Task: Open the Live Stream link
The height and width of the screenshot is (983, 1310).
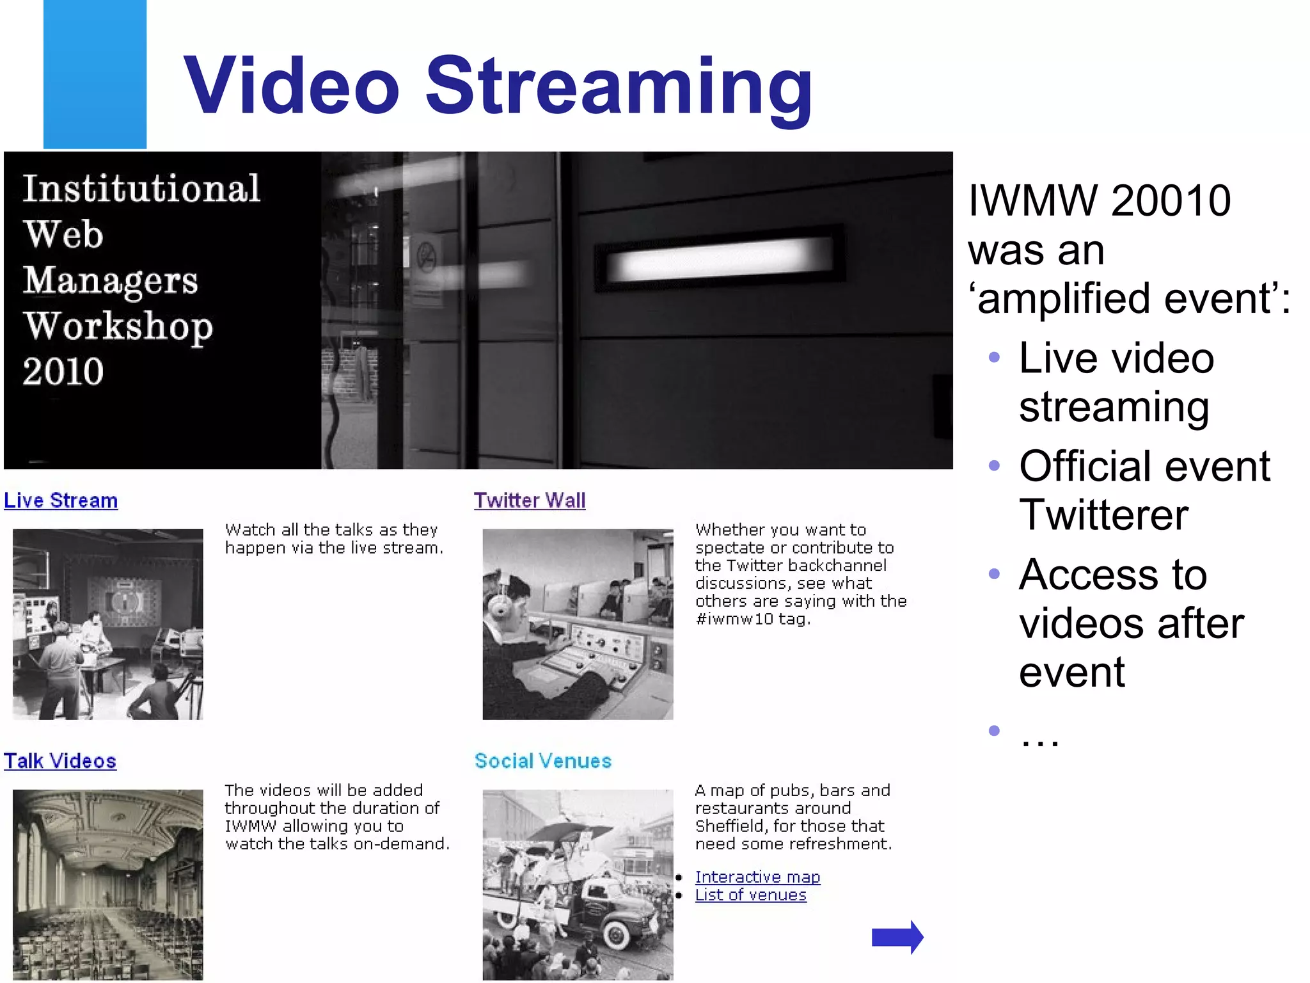Action: pyautogui.click(x=61, y=500)
